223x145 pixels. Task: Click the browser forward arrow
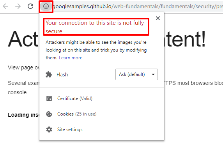(x=18, y=6)
